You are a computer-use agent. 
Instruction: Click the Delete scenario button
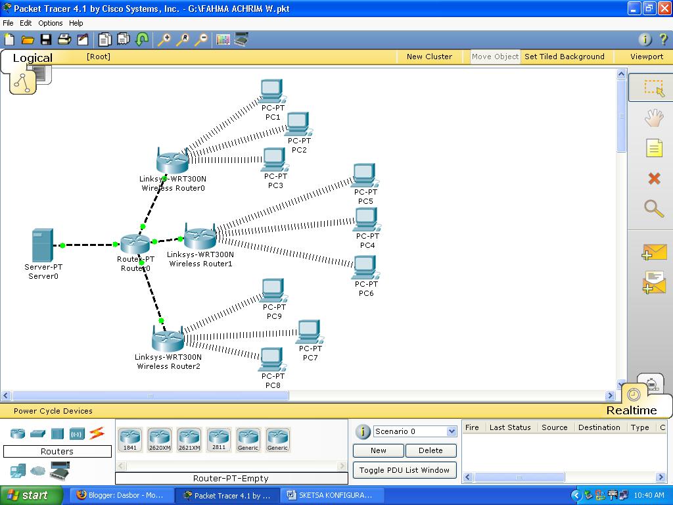tap(430, 450)
